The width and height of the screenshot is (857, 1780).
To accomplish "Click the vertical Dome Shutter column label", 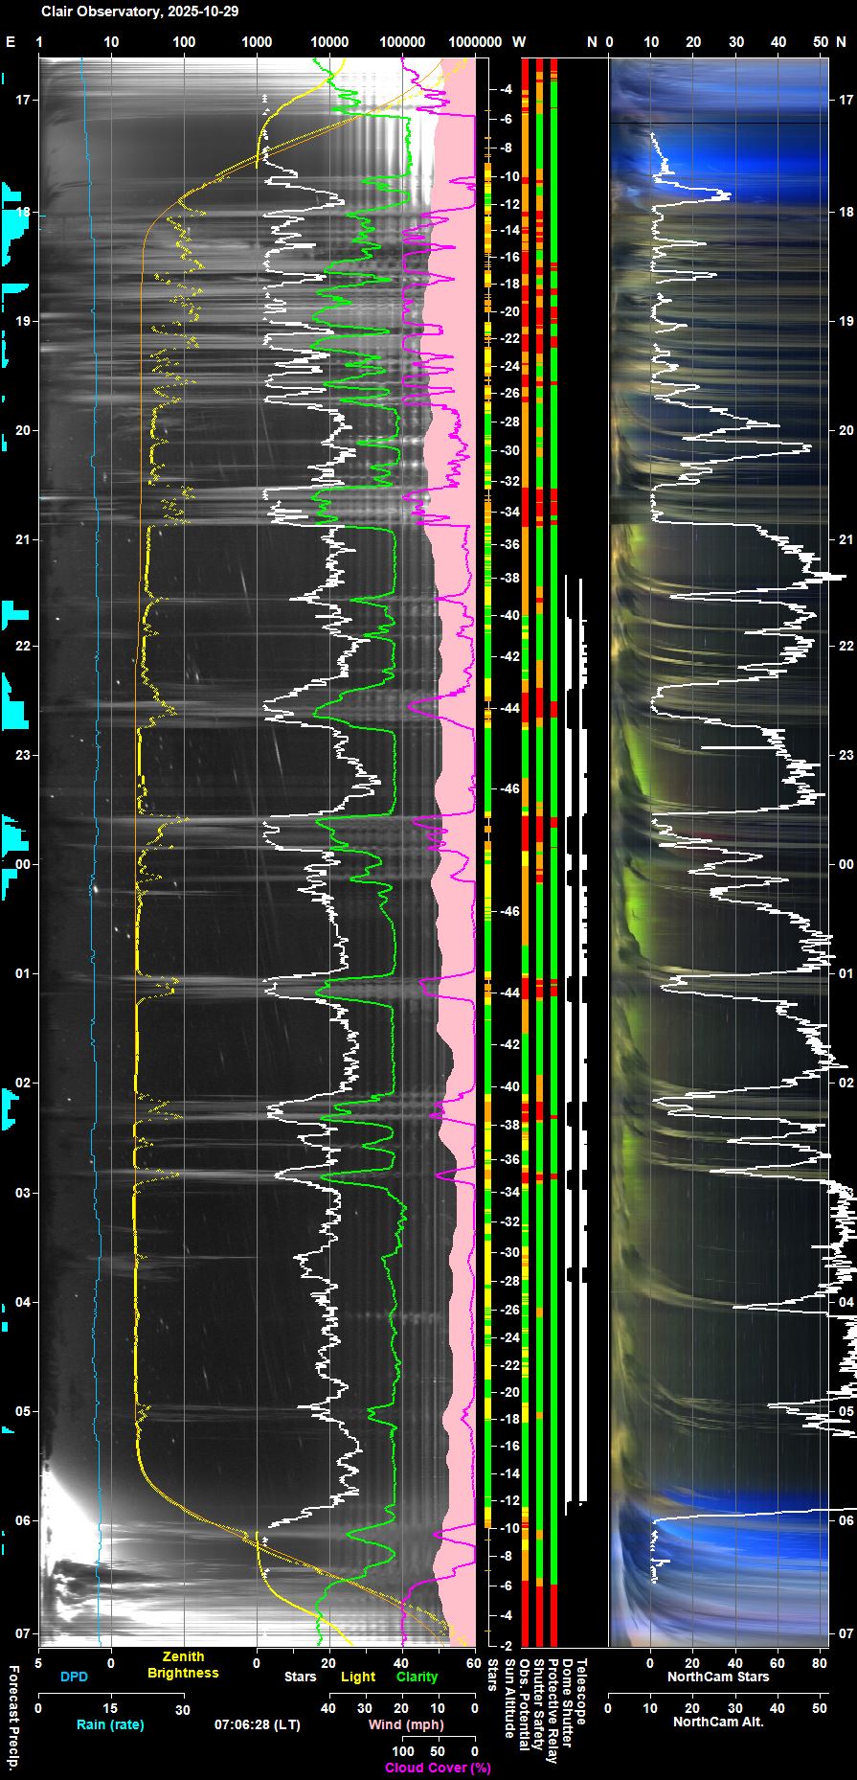I will click(x=567, y=1701).
